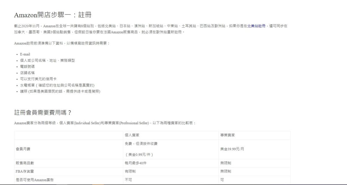Select the 電話號碼 list item
Image resolution: width=347 pixels, height=185 pixels.
27,66
